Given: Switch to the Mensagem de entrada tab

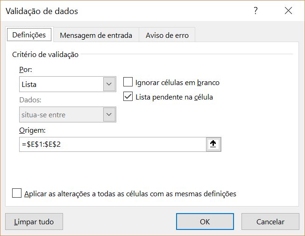Looking at the screenshot, I should pos(96,36).
